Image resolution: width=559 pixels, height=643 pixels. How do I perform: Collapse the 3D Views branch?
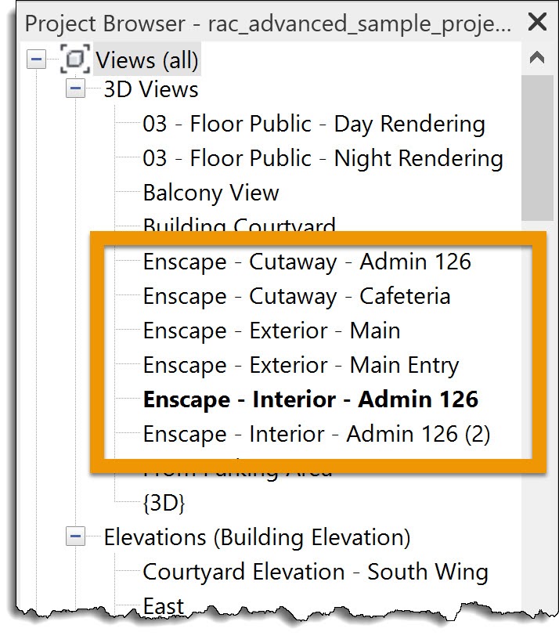pyautogui.click(x=75, y=89)
